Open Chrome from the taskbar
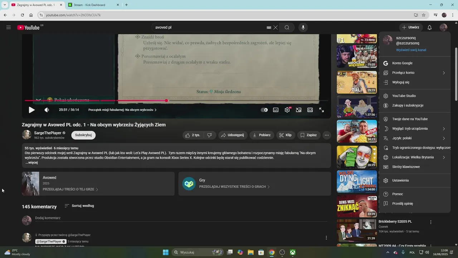 (x=272, y=252)
